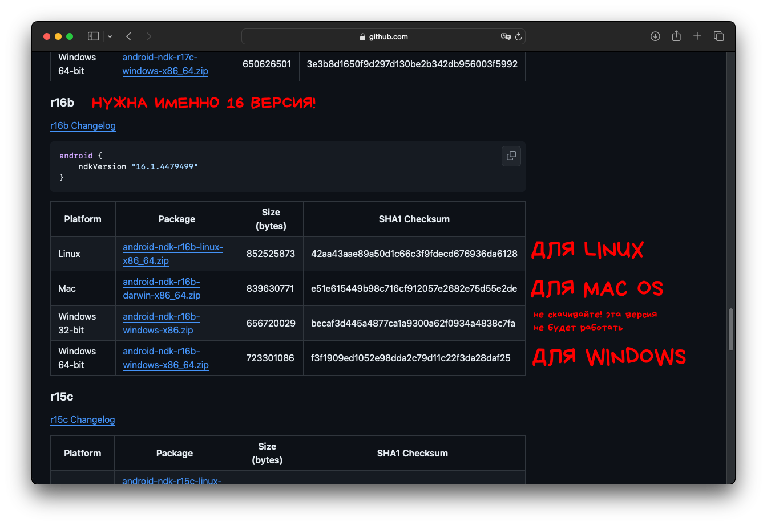The height and width of the screenshot is (526, 767).
Task: Show tab overview icon
Action: (x=719, y=36)
